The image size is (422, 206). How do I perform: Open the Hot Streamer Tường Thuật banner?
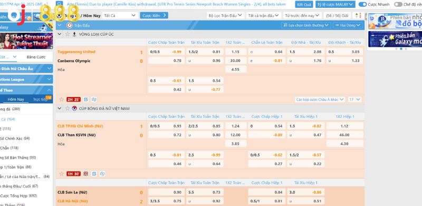[x=26, y=41]
